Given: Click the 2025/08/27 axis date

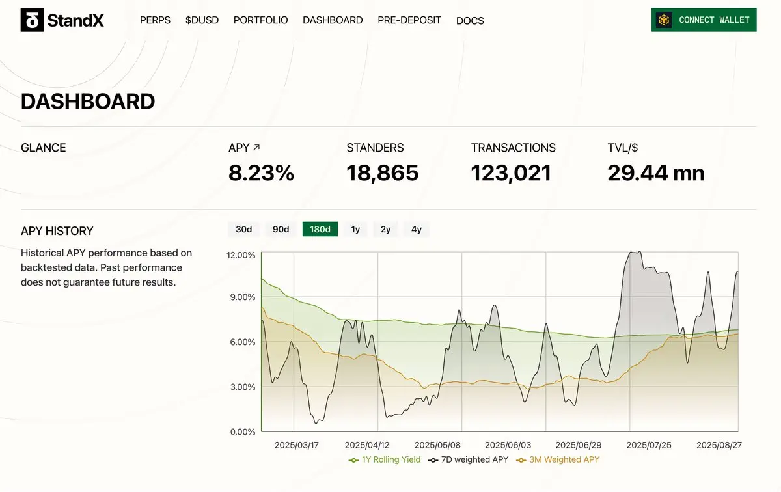Looking at the screenshot, I should click(x=719, y=446).
